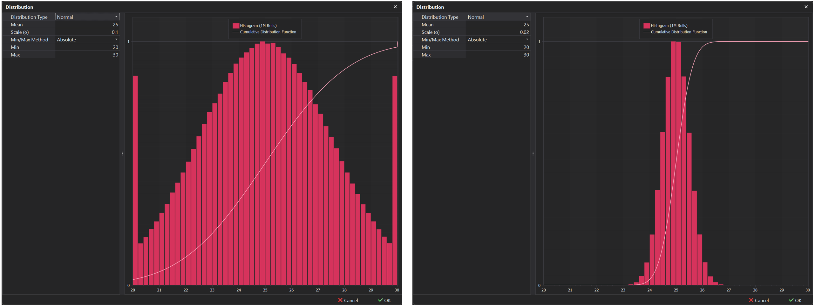Close the left Distribution dialog
815x307 pixels.
click(395, 7)
